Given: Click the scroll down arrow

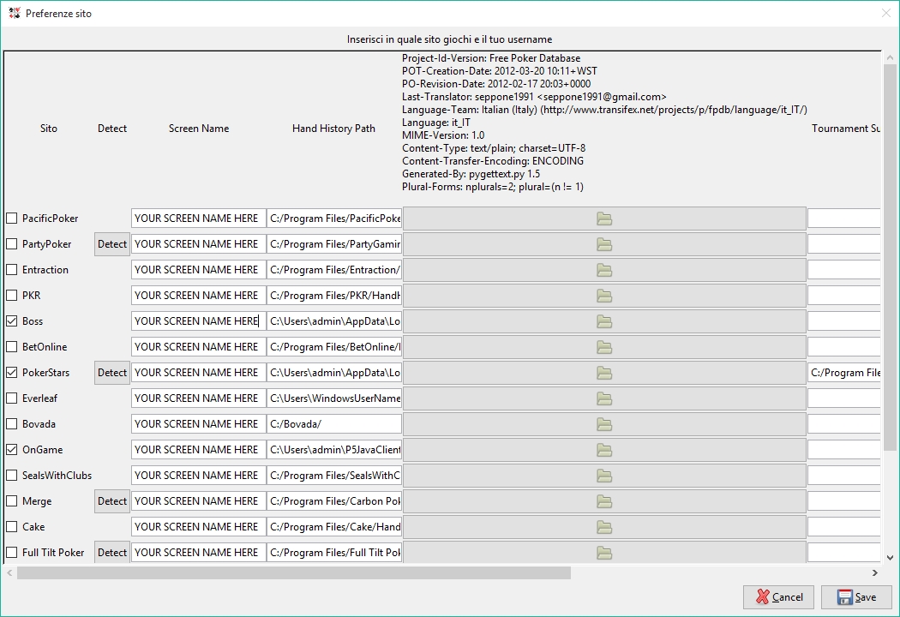Looking at the screenshot, I should click(x=890, y=557).
